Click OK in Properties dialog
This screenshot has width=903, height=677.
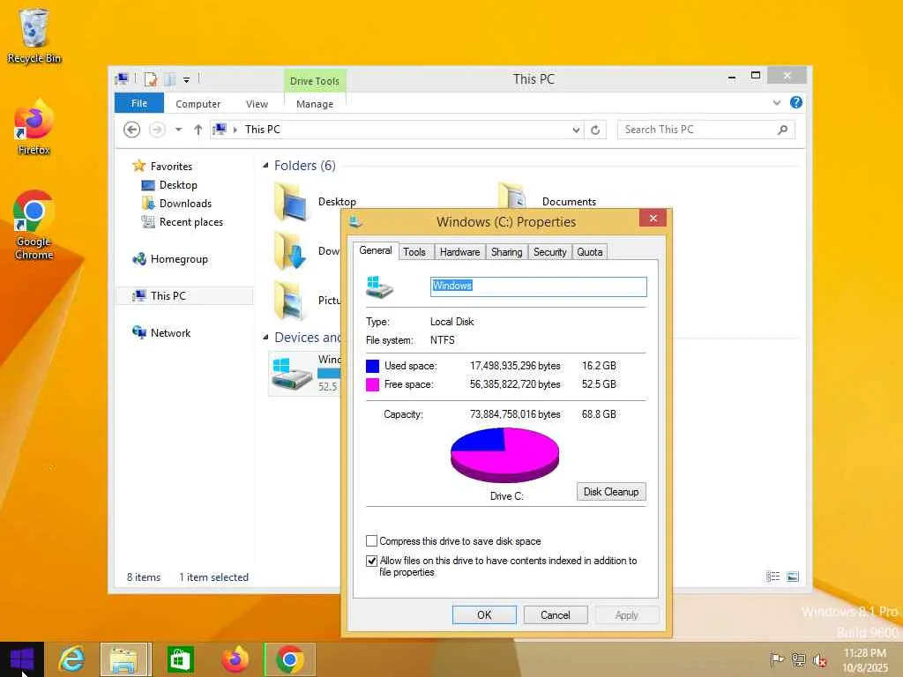point(484,614)
